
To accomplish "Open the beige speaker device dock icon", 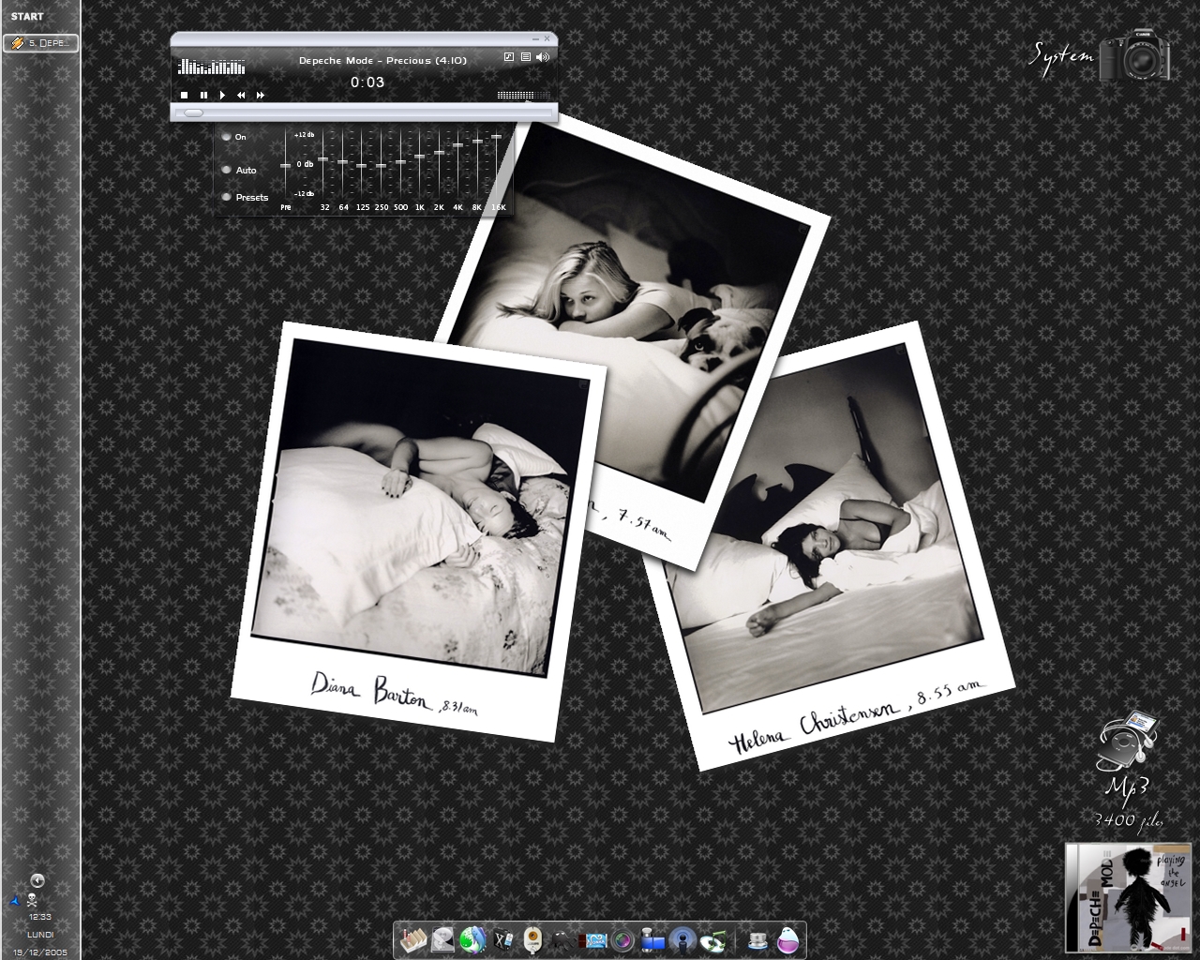I will tap(532, 940).
